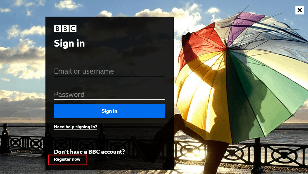Click the underline beneath the Email or username field

tap(110, 76)
